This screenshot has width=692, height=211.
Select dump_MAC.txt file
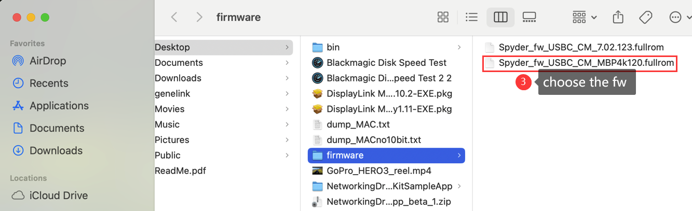(x=386, y=124)
